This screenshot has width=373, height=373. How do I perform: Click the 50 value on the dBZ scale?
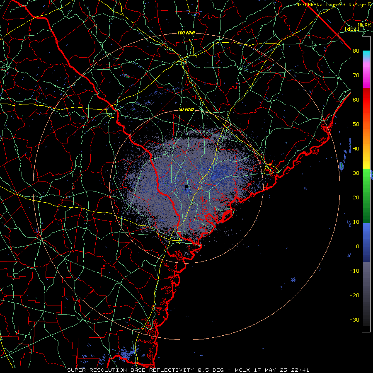(356, 124)
